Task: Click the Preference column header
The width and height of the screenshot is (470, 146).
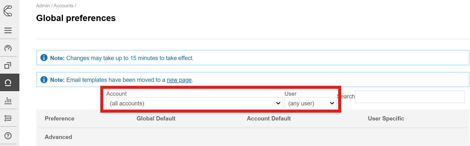Action: (x=59, y=118)
